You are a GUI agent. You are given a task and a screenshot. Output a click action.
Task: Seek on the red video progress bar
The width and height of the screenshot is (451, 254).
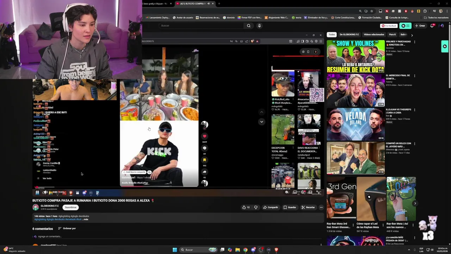[178, 188]
